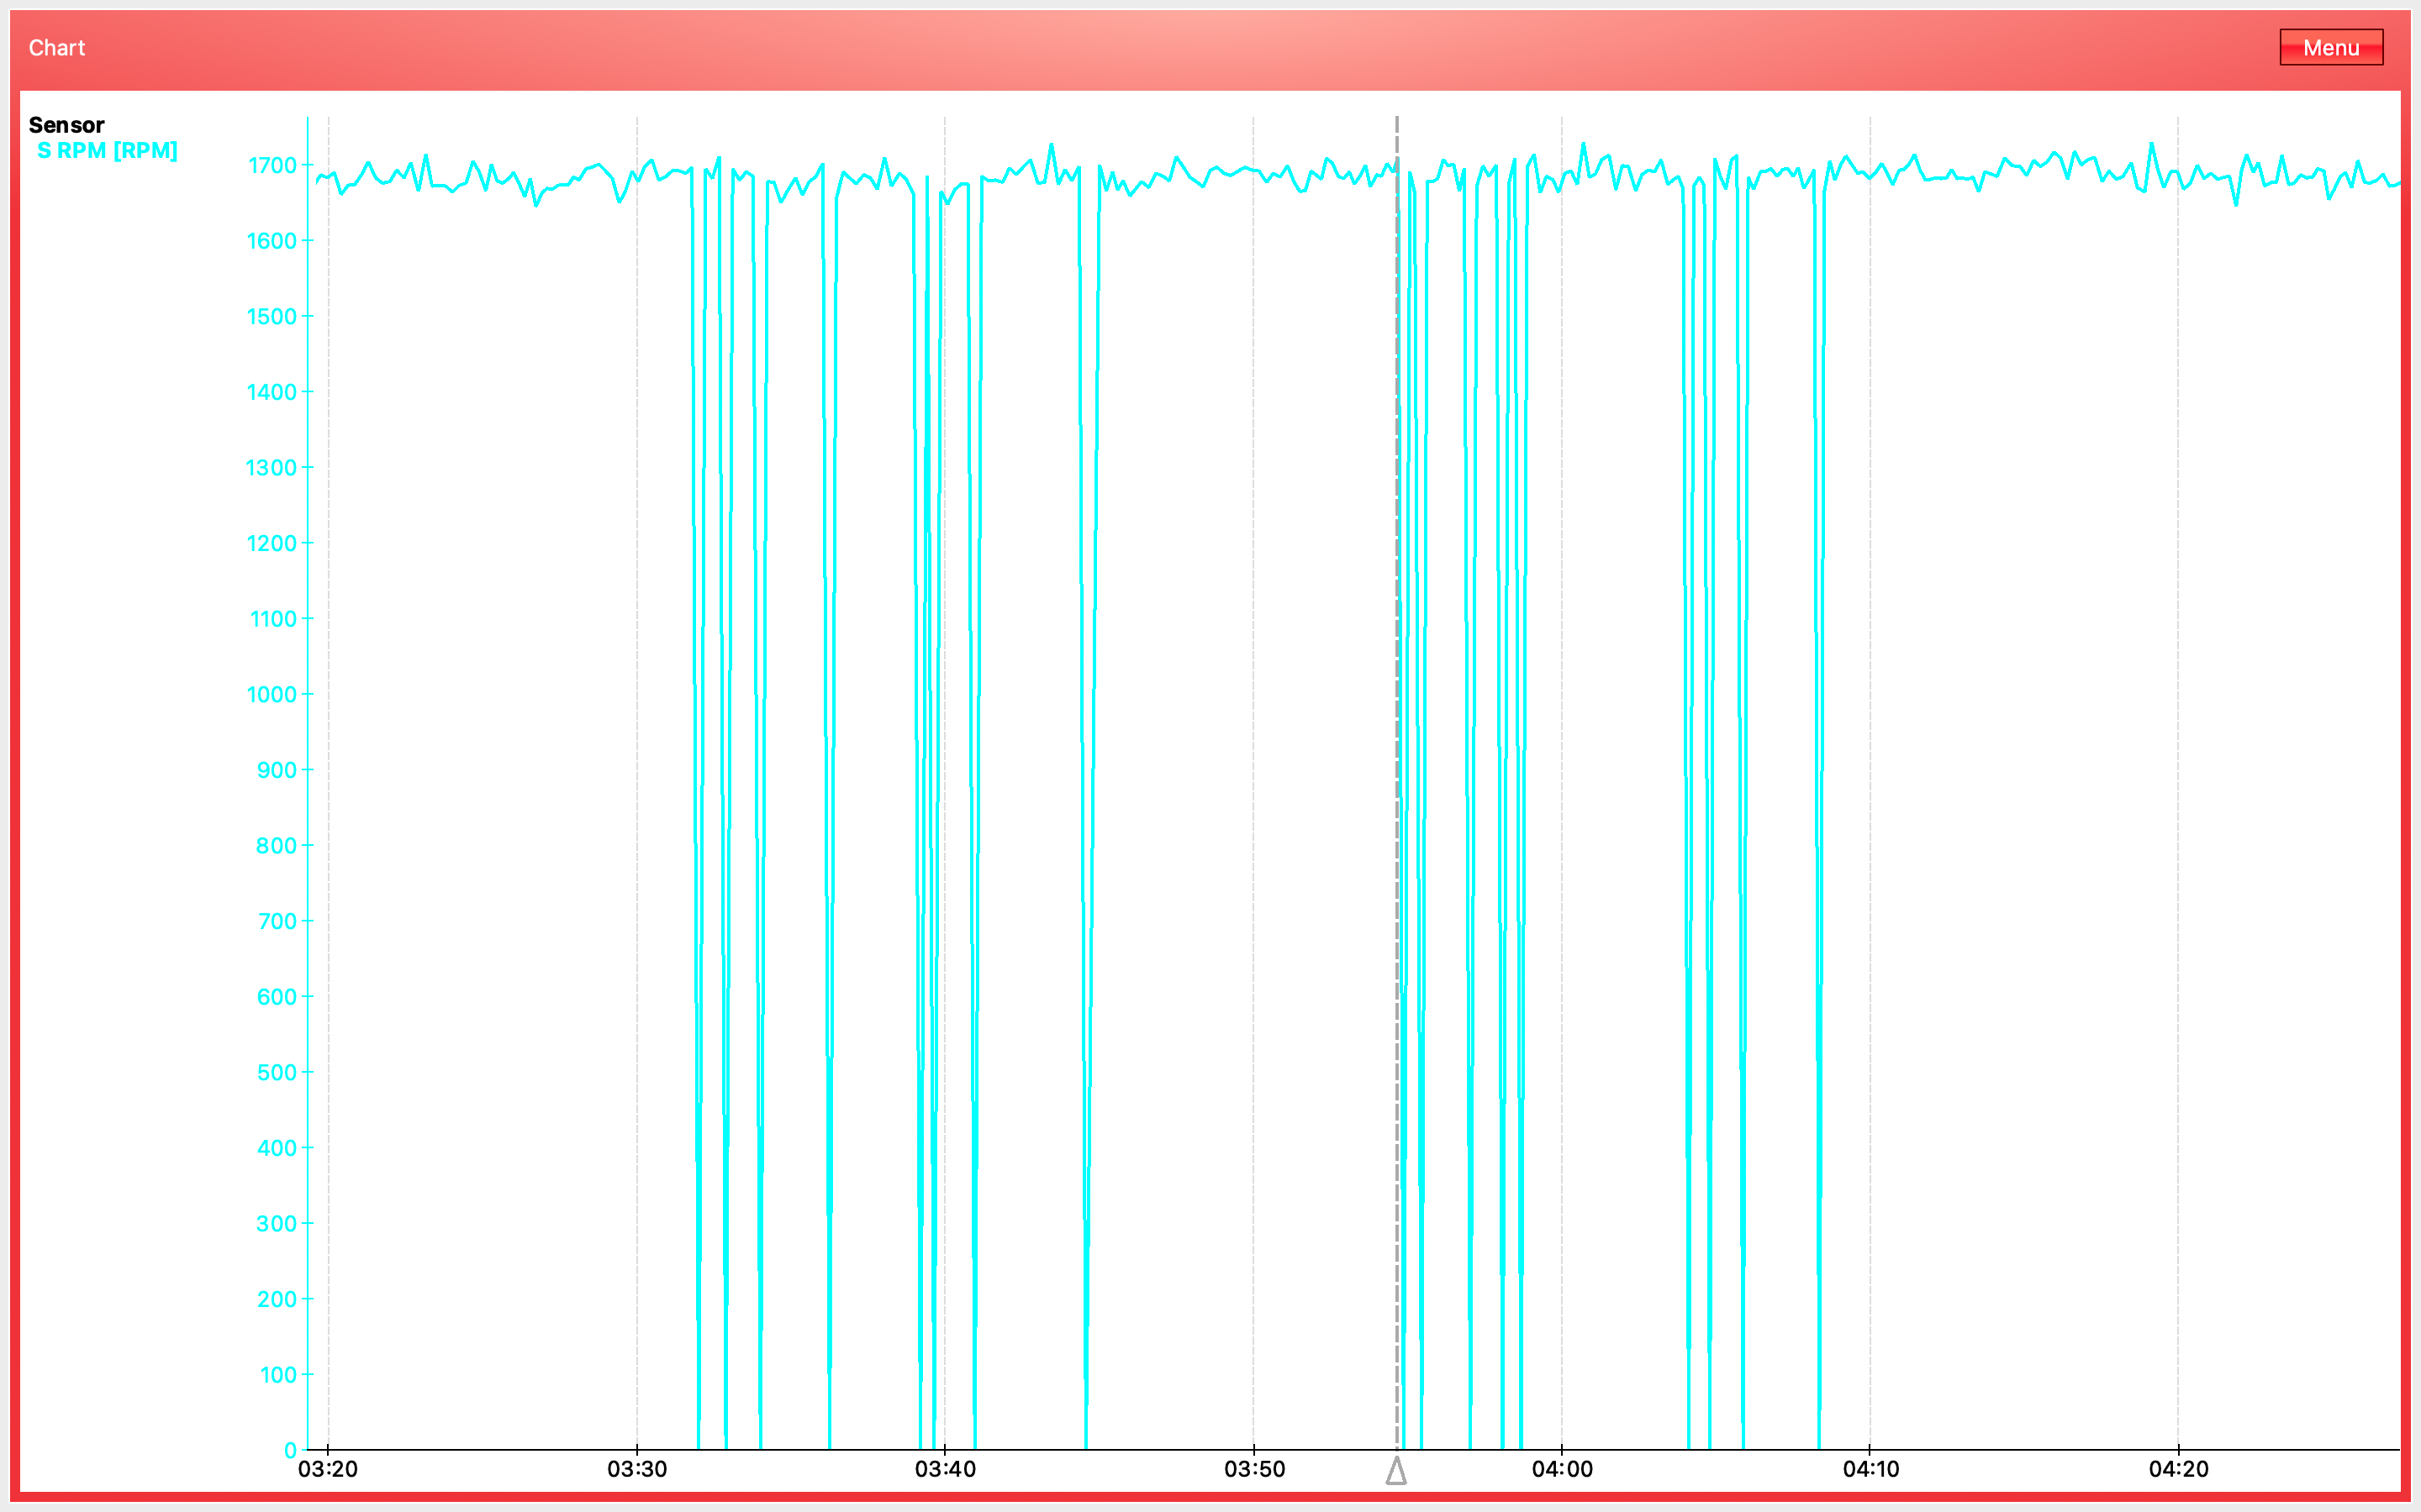Grab the triangle time cursor marker

coord(1395,1470)
